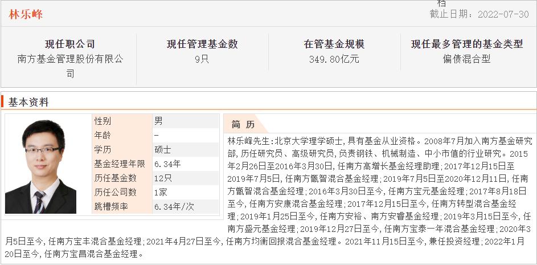Click the 349.80亿元 fund size value
The width and height of the screenshot is (537, 265).
click(334, 59)
